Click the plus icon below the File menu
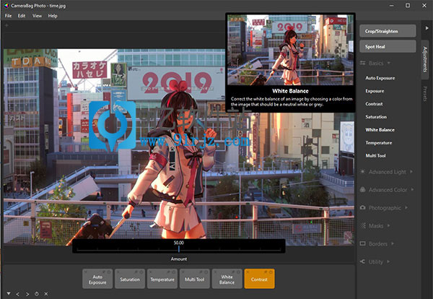The image size is (433, 299). pyautogui.click(x=6, y=25)
